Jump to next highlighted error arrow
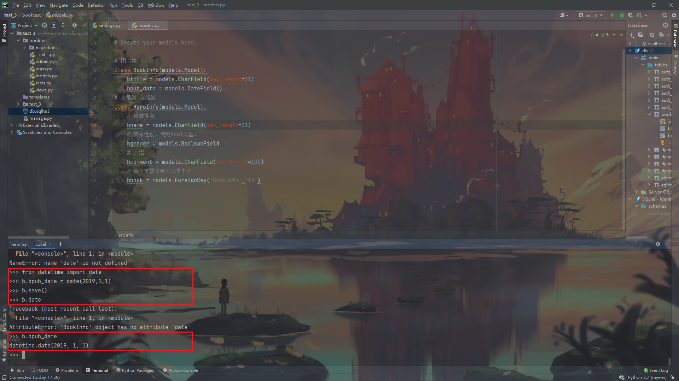 tap(621, 35)
